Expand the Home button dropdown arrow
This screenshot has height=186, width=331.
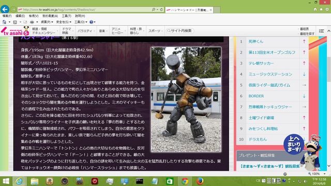[9, 22]
